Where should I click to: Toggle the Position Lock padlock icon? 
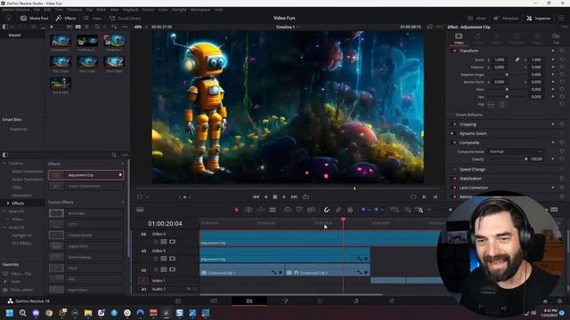click(350, 210)
